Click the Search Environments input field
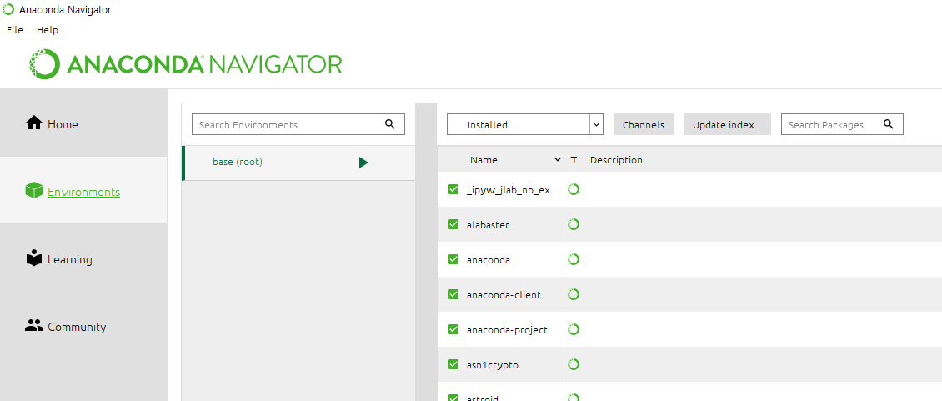This screenshot has height=401, width=942. (x=298, y=124)
